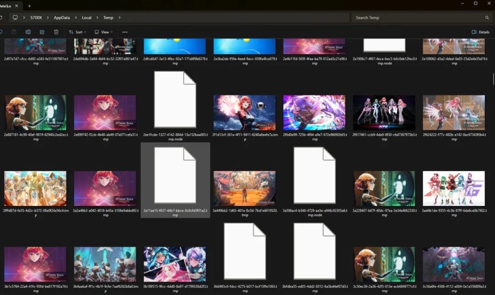The image size is (495, 295).
Task: Expand the chevron next to Temp breadcrumb
Action: (119, 17)
